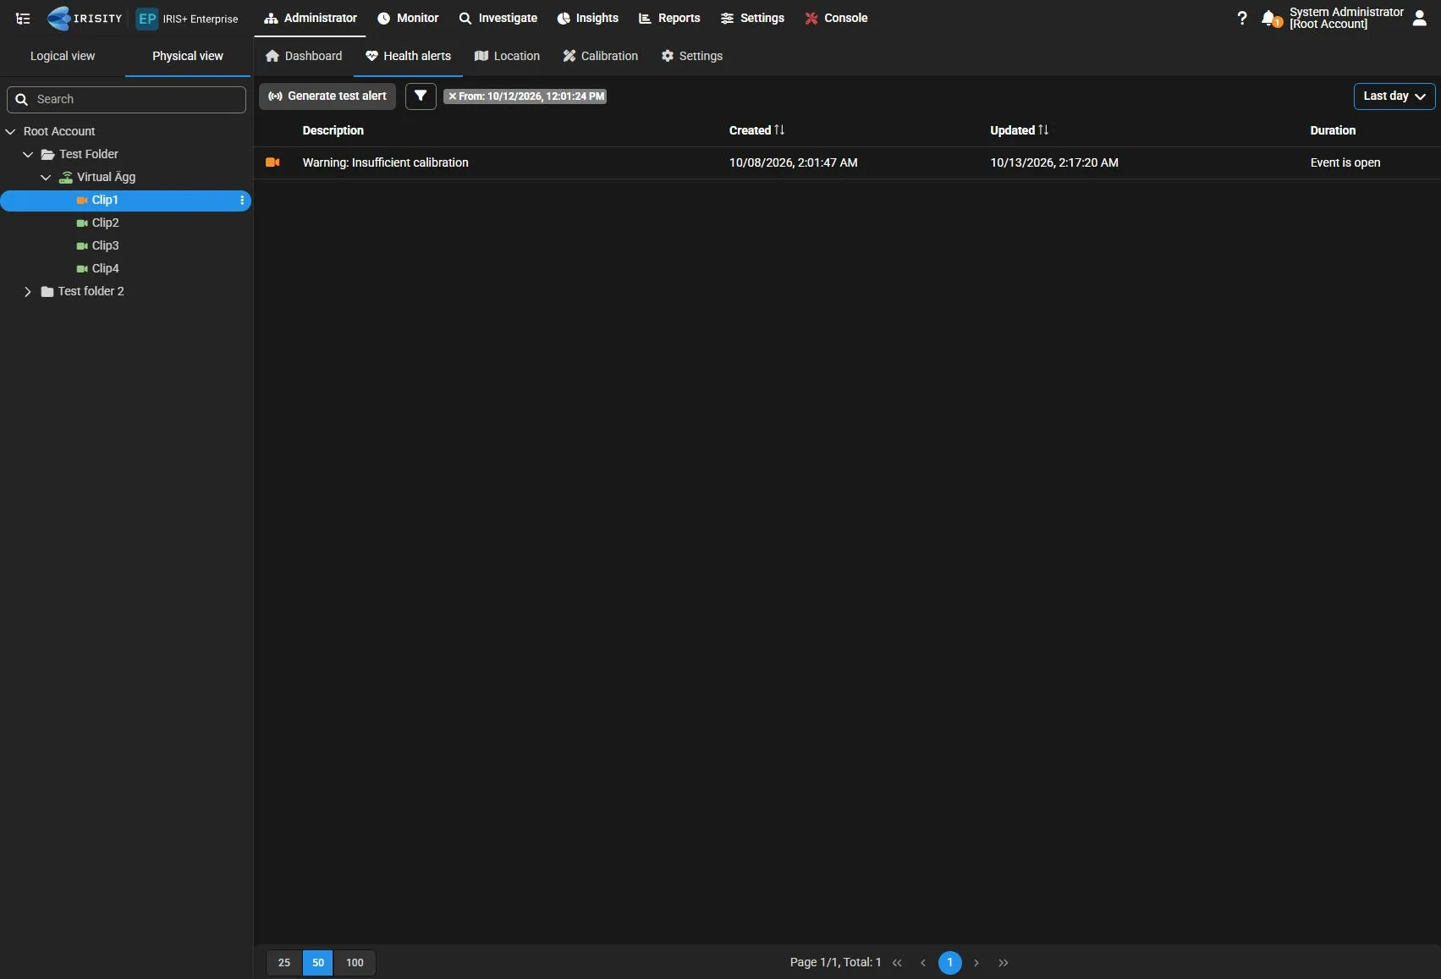Select page number 1

pos(950,963)
